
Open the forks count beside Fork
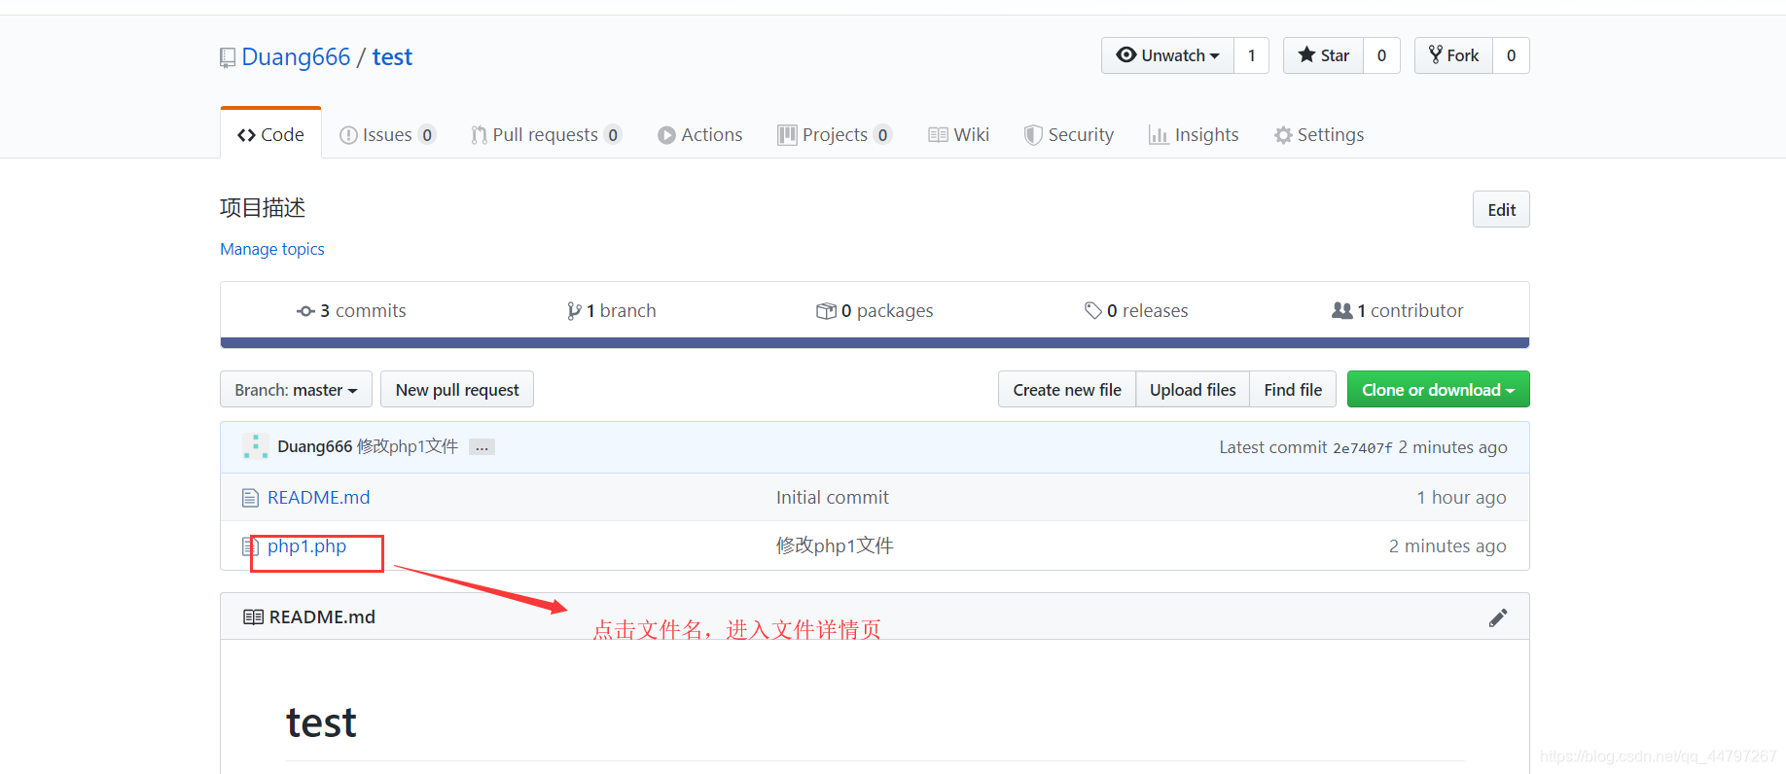[1511, 55]
